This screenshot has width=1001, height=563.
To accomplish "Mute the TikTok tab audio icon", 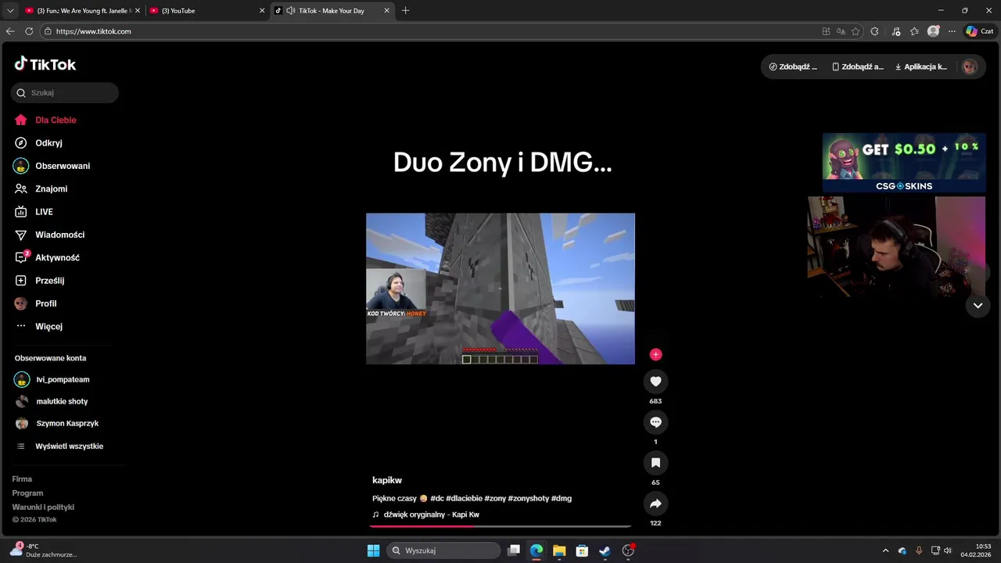I will click(x=291, y=11).
